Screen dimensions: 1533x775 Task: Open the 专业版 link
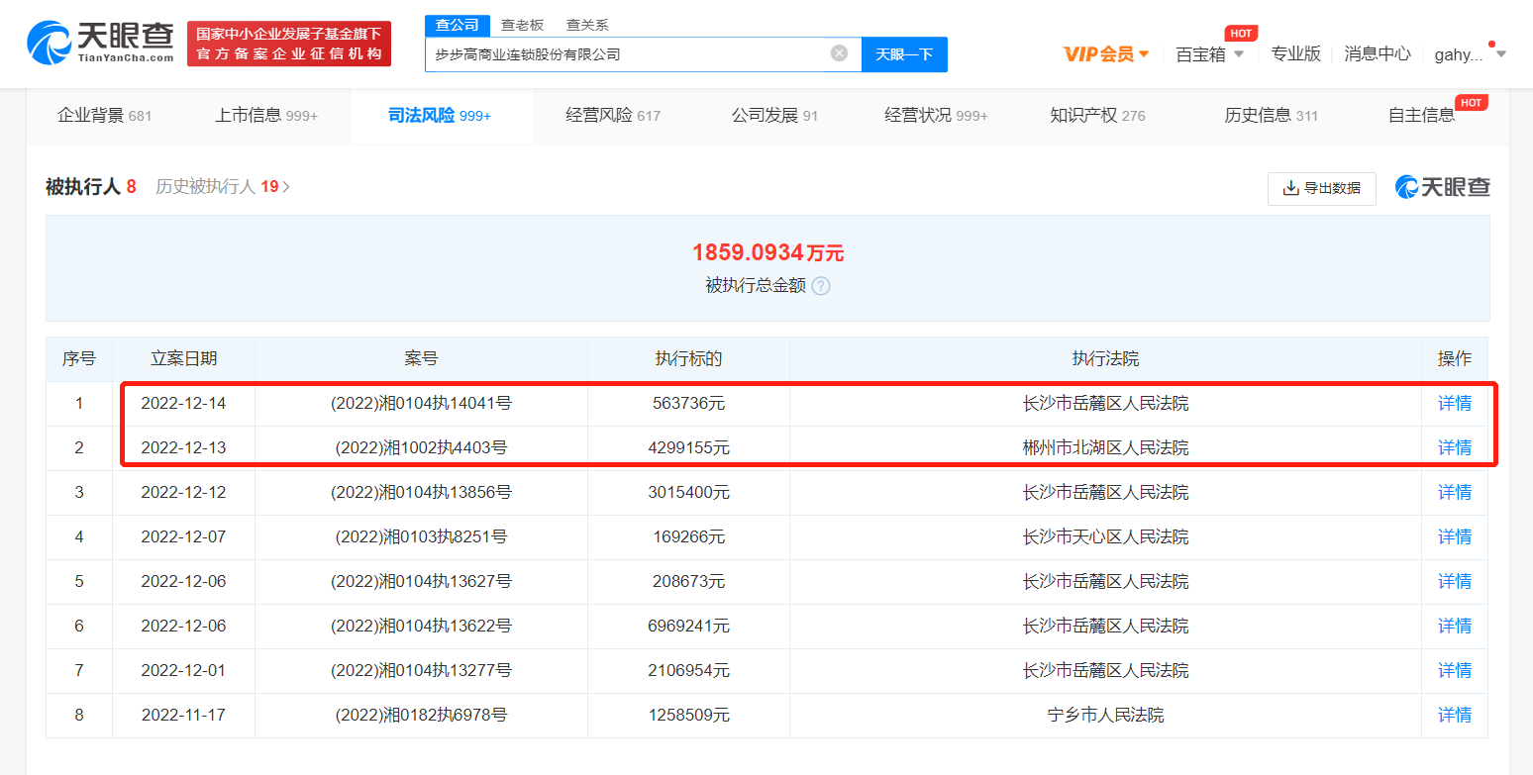1296,53
